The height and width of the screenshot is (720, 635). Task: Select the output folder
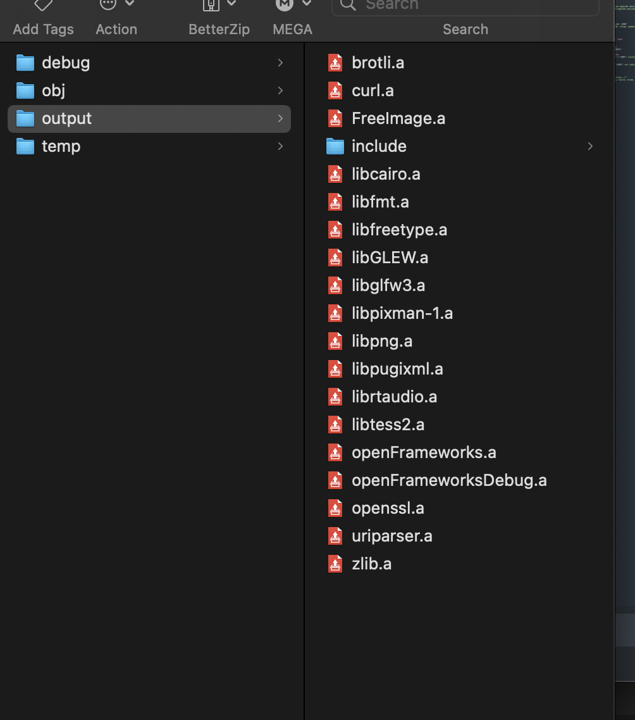(66, 118)
